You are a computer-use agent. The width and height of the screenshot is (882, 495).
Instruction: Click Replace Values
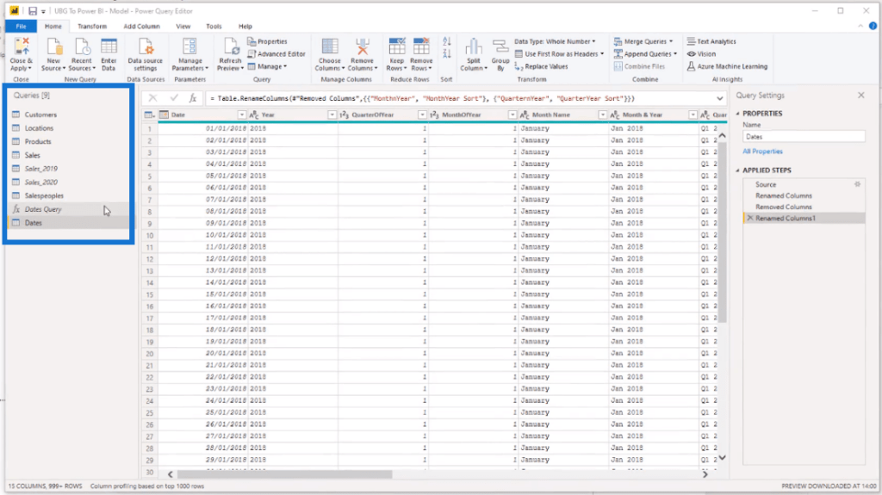(541, 66)
